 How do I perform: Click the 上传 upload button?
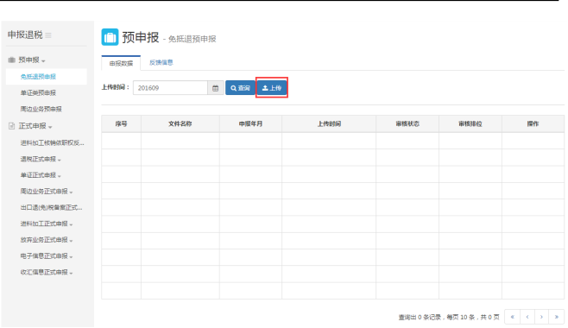[x=272, y=88]
